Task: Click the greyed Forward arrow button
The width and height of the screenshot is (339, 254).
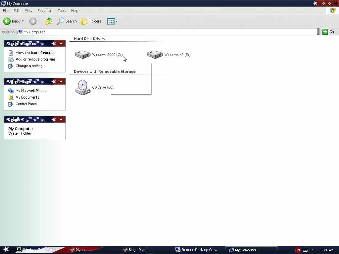Action: [33, 21]
